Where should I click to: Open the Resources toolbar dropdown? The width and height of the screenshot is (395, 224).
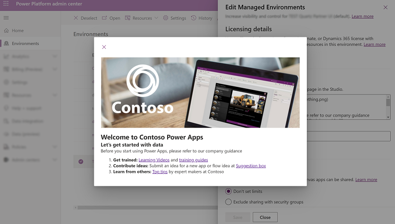tap(142, 18)
